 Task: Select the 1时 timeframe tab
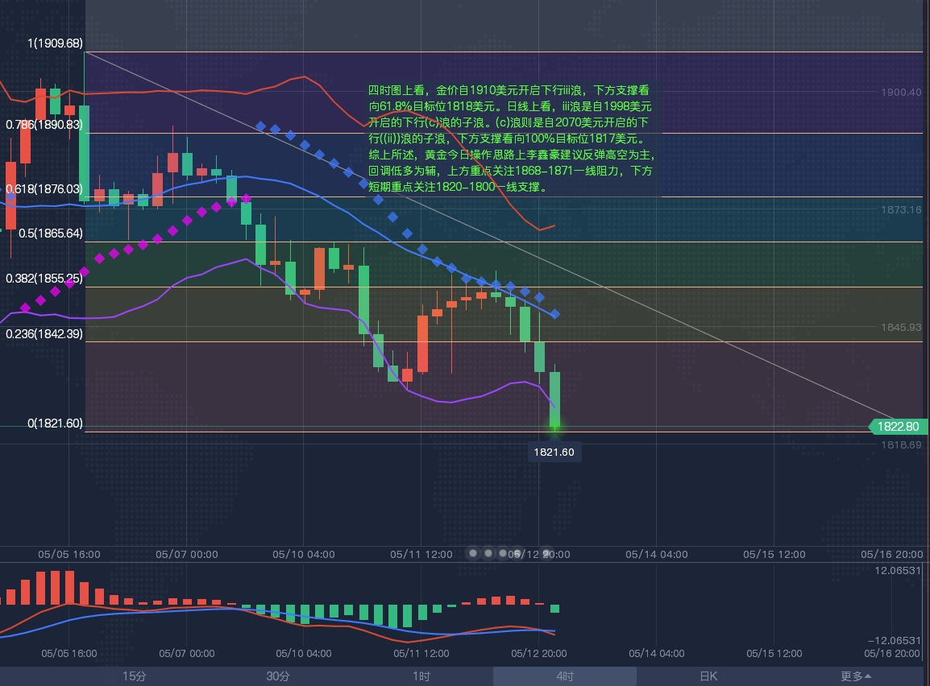[421, 676]
